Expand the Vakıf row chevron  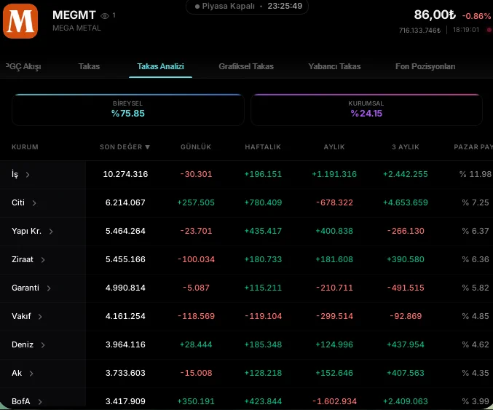tap(40, 317)
